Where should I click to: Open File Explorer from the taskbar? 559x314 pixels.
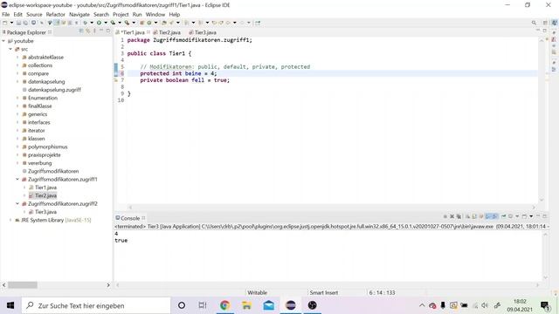point(246,305)
